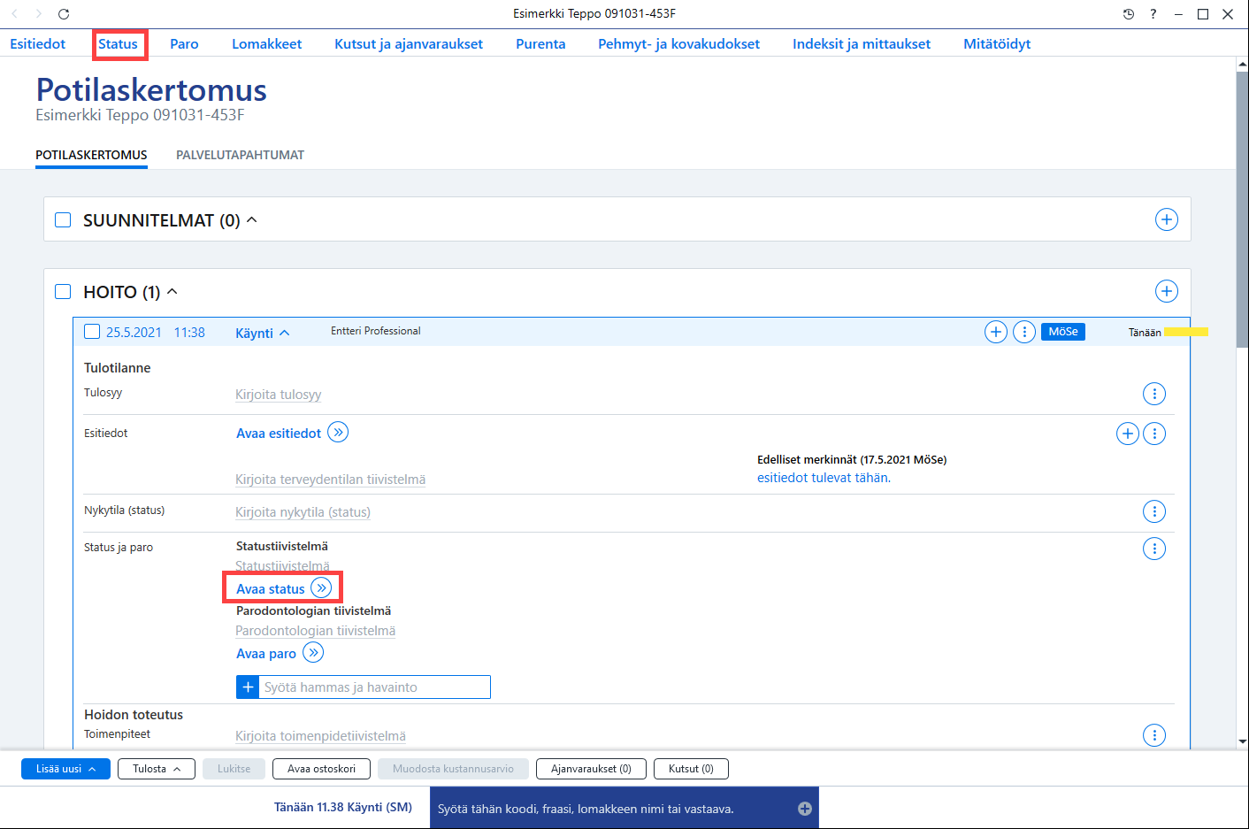Viewport: 1249px width, 829px height.
Task: Check the 25.5.2021 visit checkbox
Action: pos(92,332)
